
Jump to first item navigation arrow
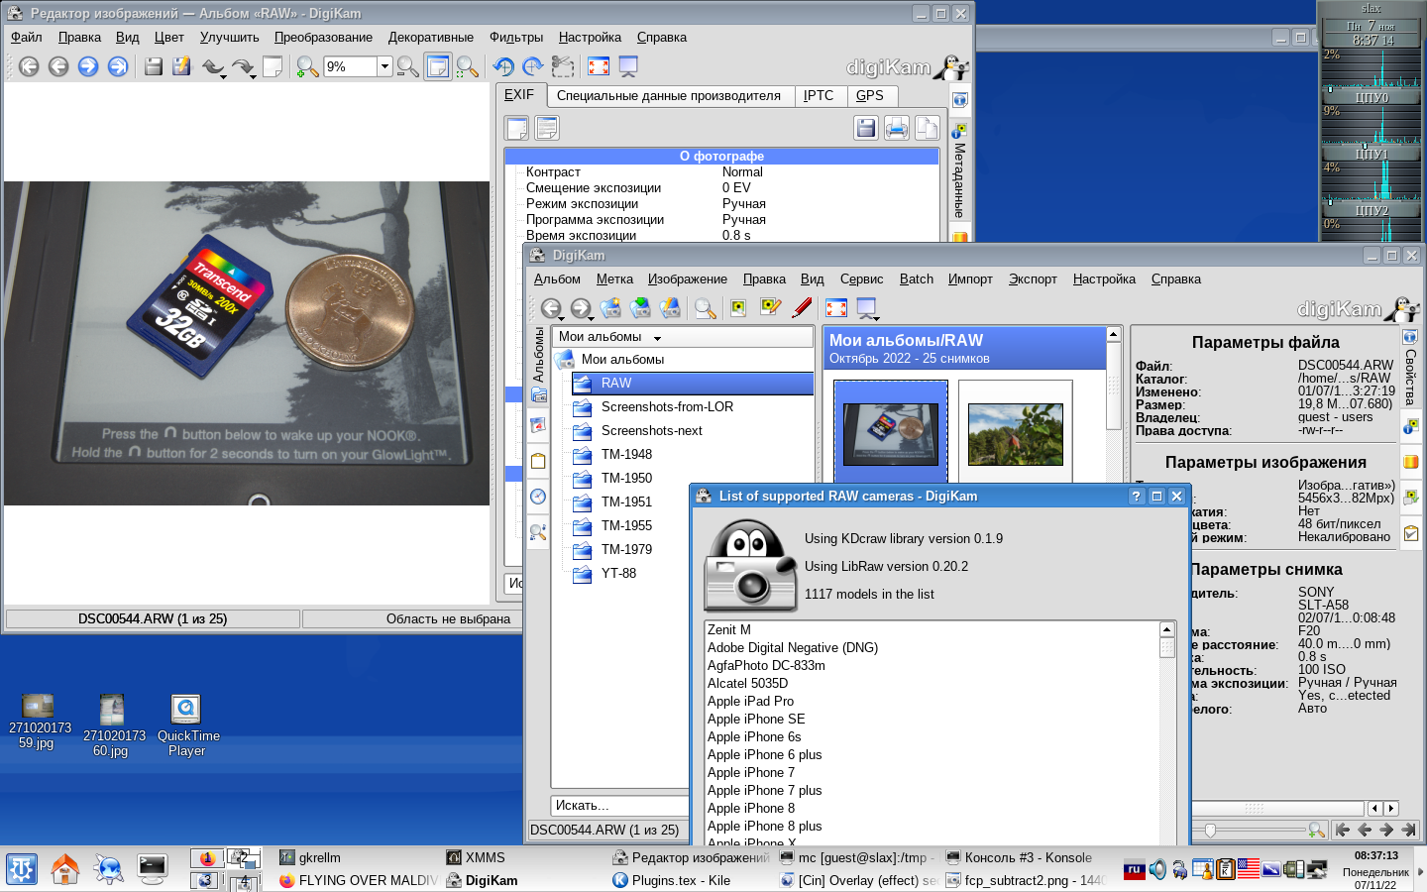pos(1343,830)
